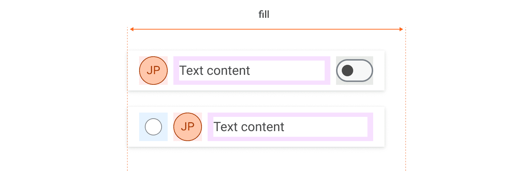
Task: Click the gray box corner behind the toggle switch
Action: click(338, 58)
